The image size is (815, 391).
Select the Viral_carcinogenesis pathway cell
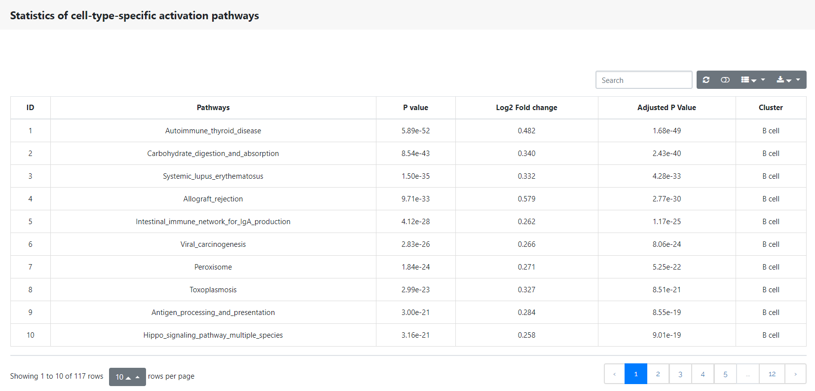coord(213,244)
